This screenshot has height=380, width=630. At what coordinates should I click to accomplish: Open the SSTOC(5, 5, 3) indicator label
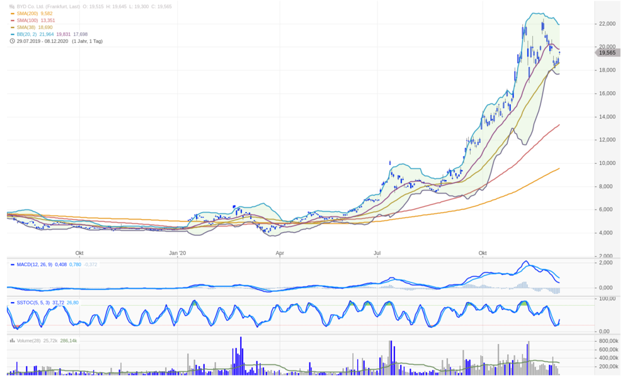pos(33,303)
